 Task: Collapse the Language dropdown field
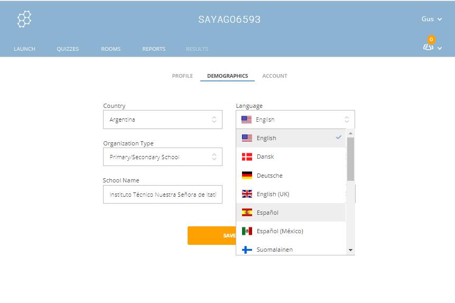(x=295, y=120)
